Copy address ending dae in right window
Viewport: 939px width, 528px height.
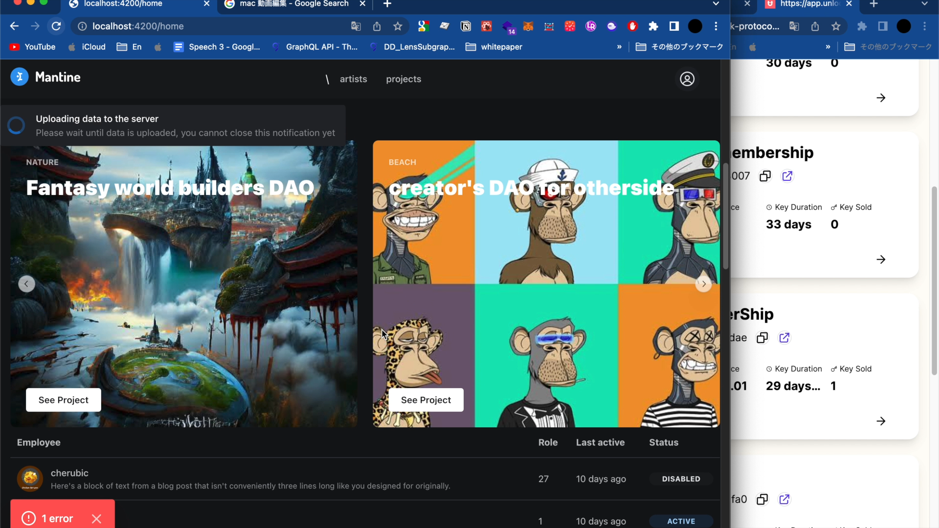[x=762, y=338]
